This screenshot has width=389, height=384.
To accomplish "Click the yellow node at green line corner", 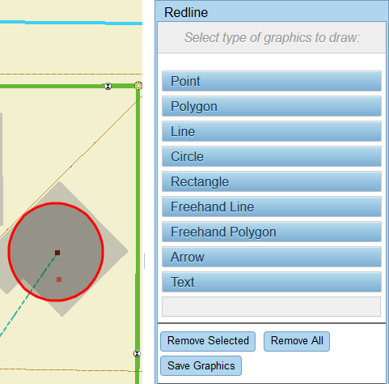I will coord(138,86).
